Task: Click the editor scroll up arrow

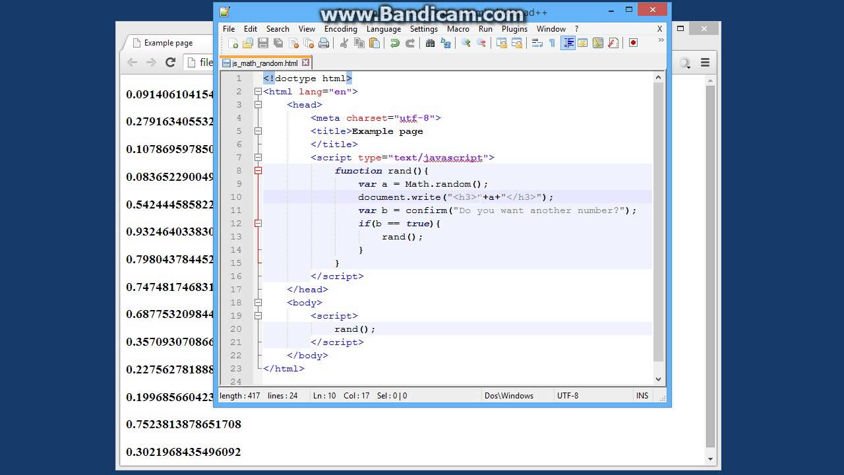Action: pos(658,77)
